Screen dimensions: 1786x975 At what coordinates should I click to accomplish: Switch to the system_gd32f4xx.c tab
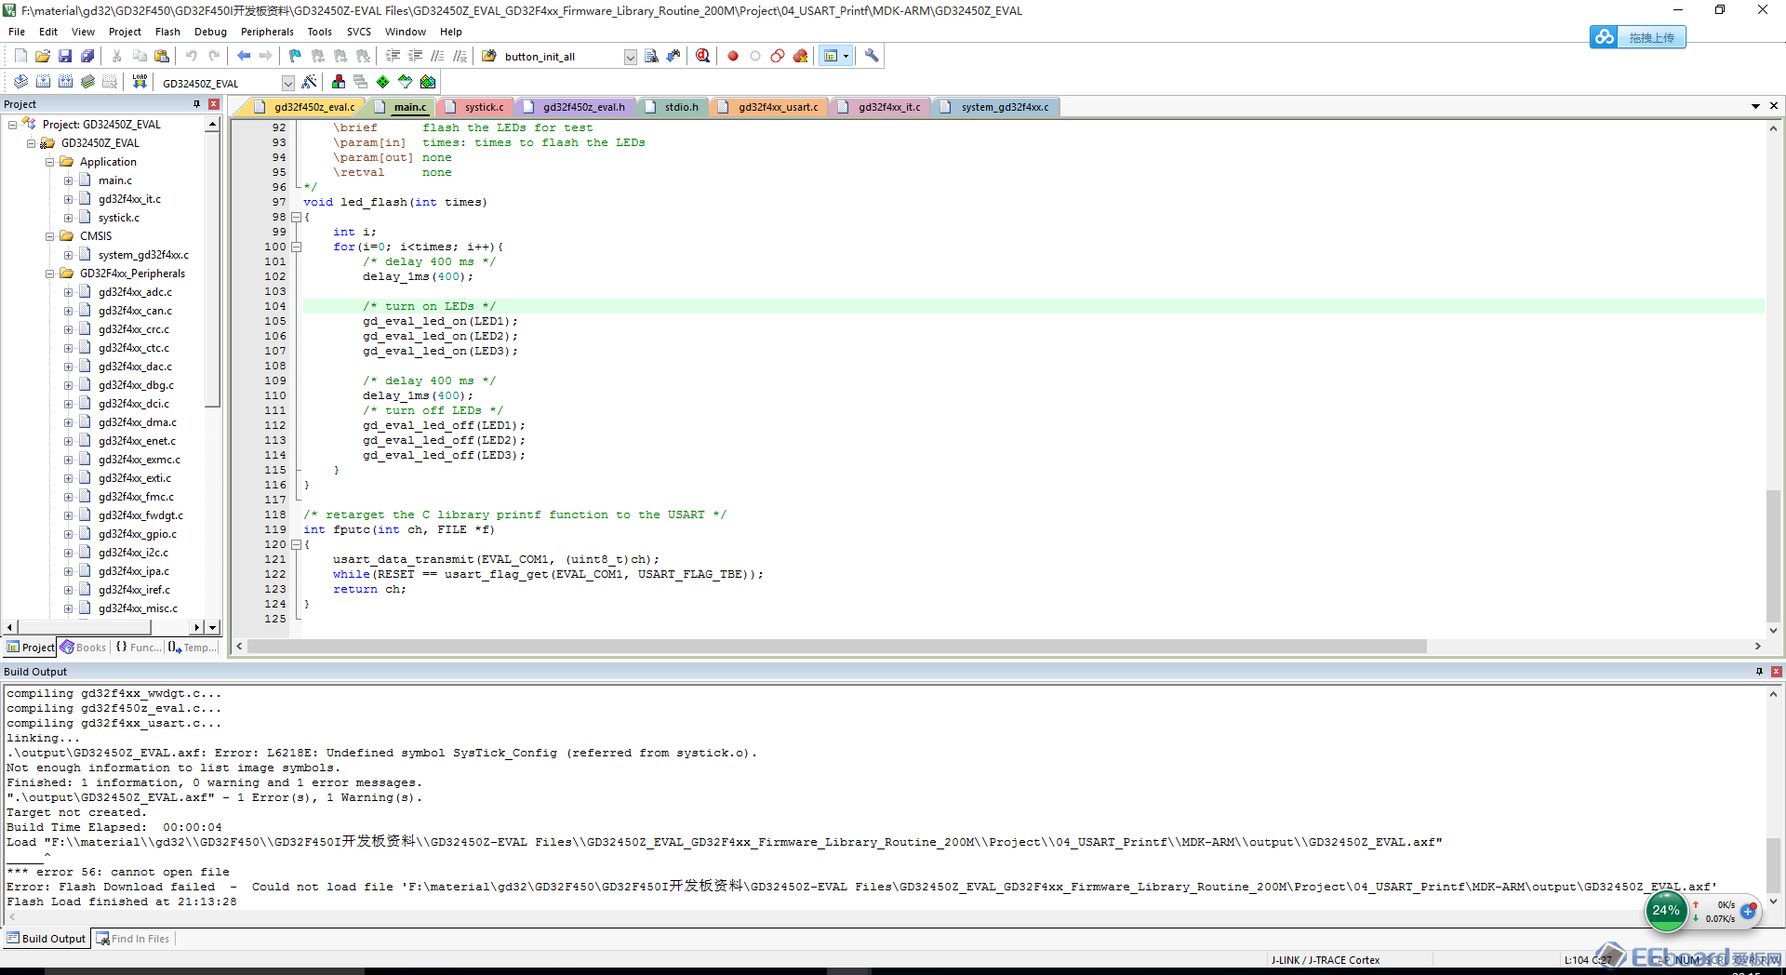996,107
